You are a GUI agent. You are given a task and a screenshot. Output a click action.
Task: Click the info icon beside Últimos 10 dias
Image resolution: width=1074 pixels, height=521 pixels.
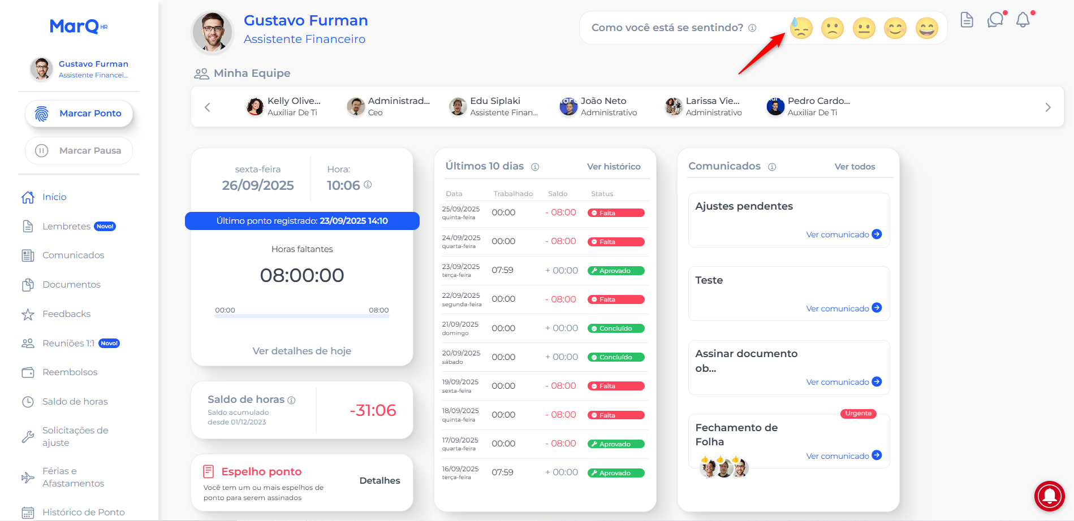(x=535, y=167)
